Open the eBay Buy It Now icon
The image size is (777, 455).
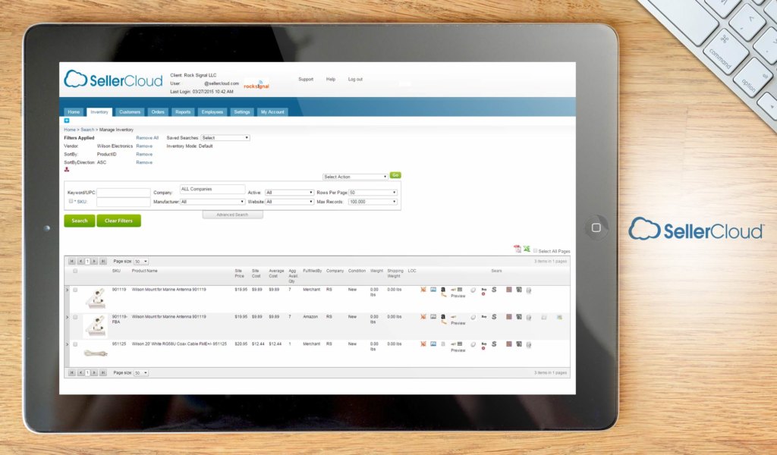(483, 290)
